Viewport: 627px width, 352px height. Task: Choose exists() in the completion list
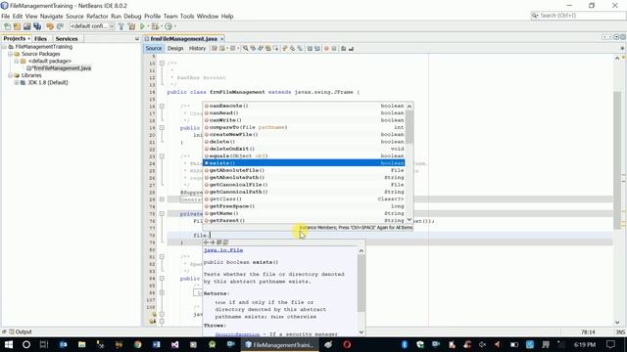click(x=304, y=163)
